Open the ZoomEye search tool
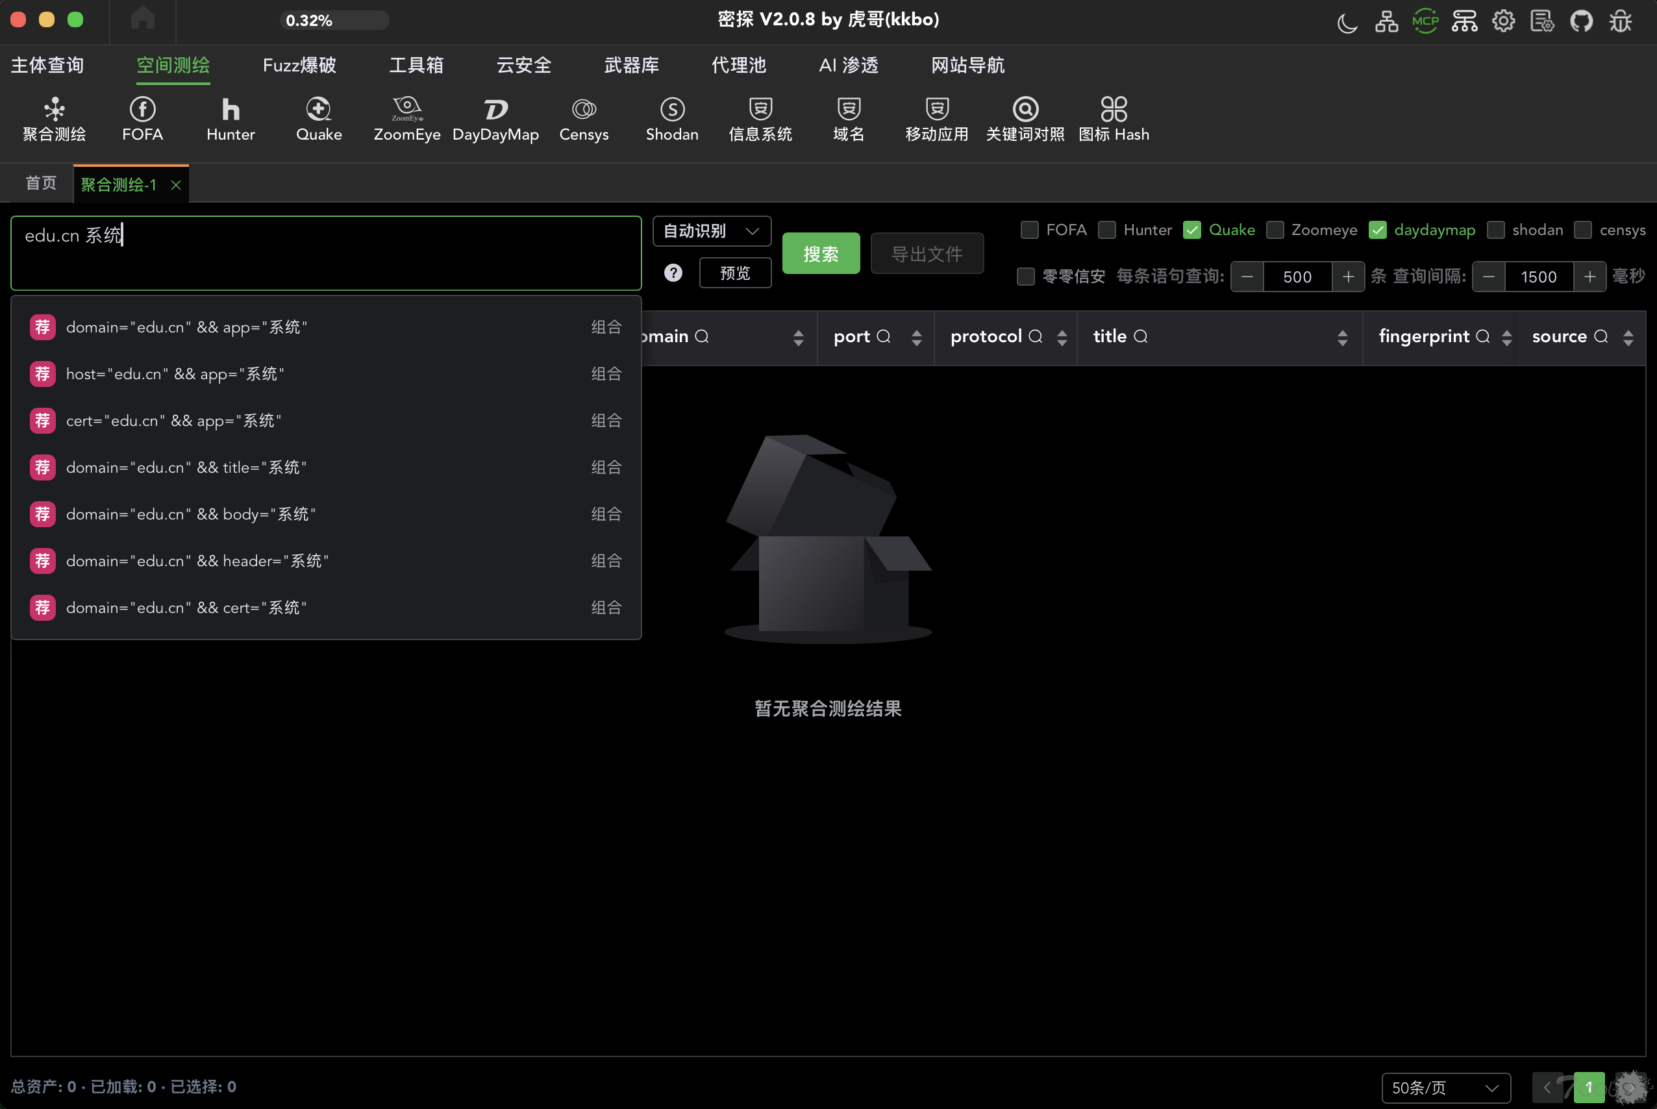This screenshot has width=1657, height=1109. click(406, 119)
